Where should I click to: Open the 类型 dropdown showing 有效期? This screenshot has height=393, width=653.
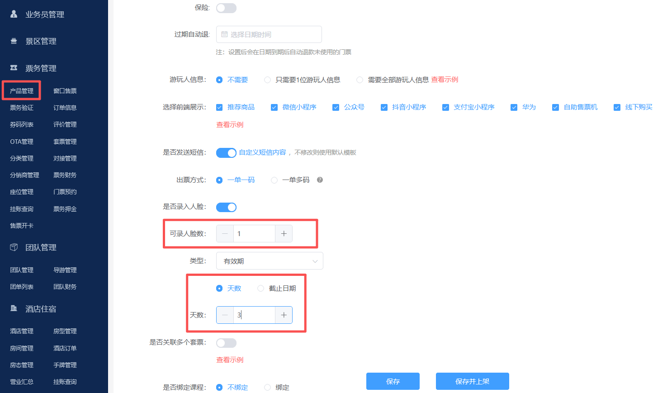pos(270,260)
